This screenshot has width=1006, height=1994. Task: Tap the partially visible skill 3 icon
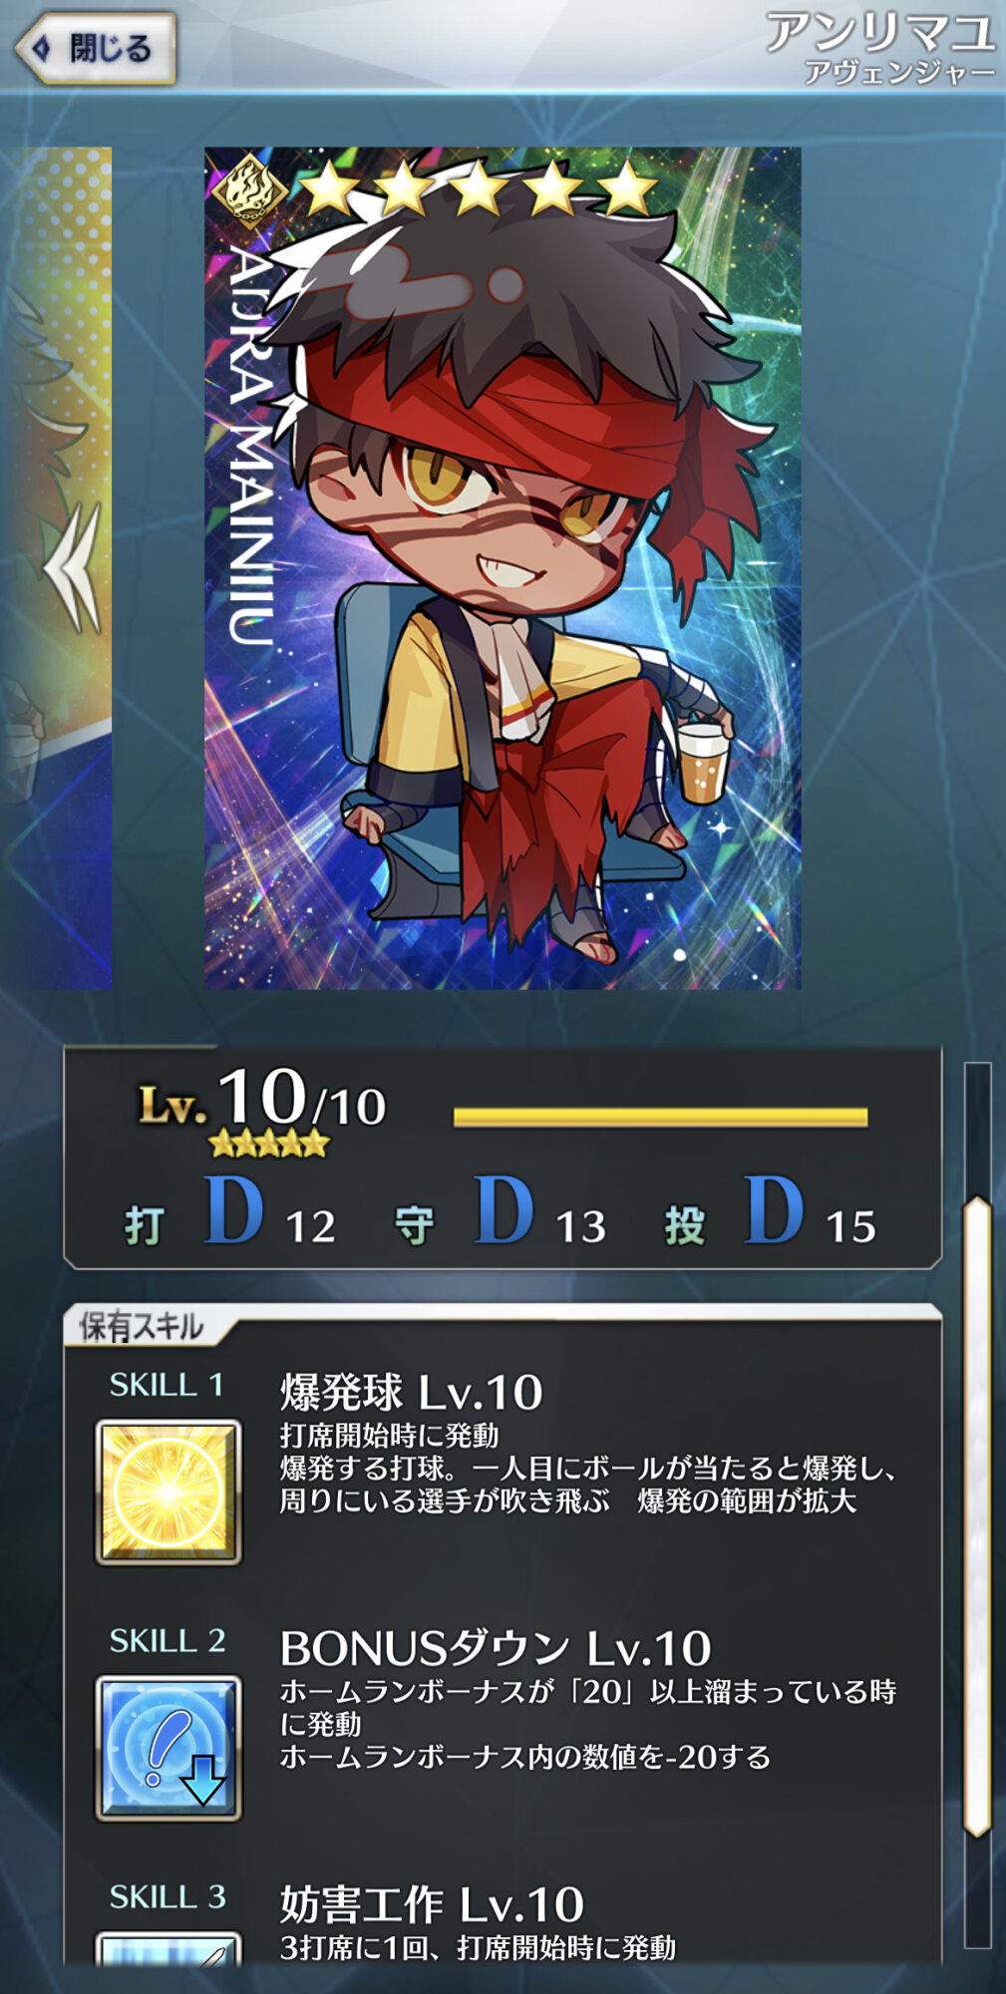[x=168, y=1948]
